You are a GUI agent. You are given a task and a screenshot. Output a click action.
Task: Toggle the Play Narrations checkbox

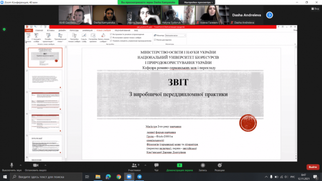(111, 34)
